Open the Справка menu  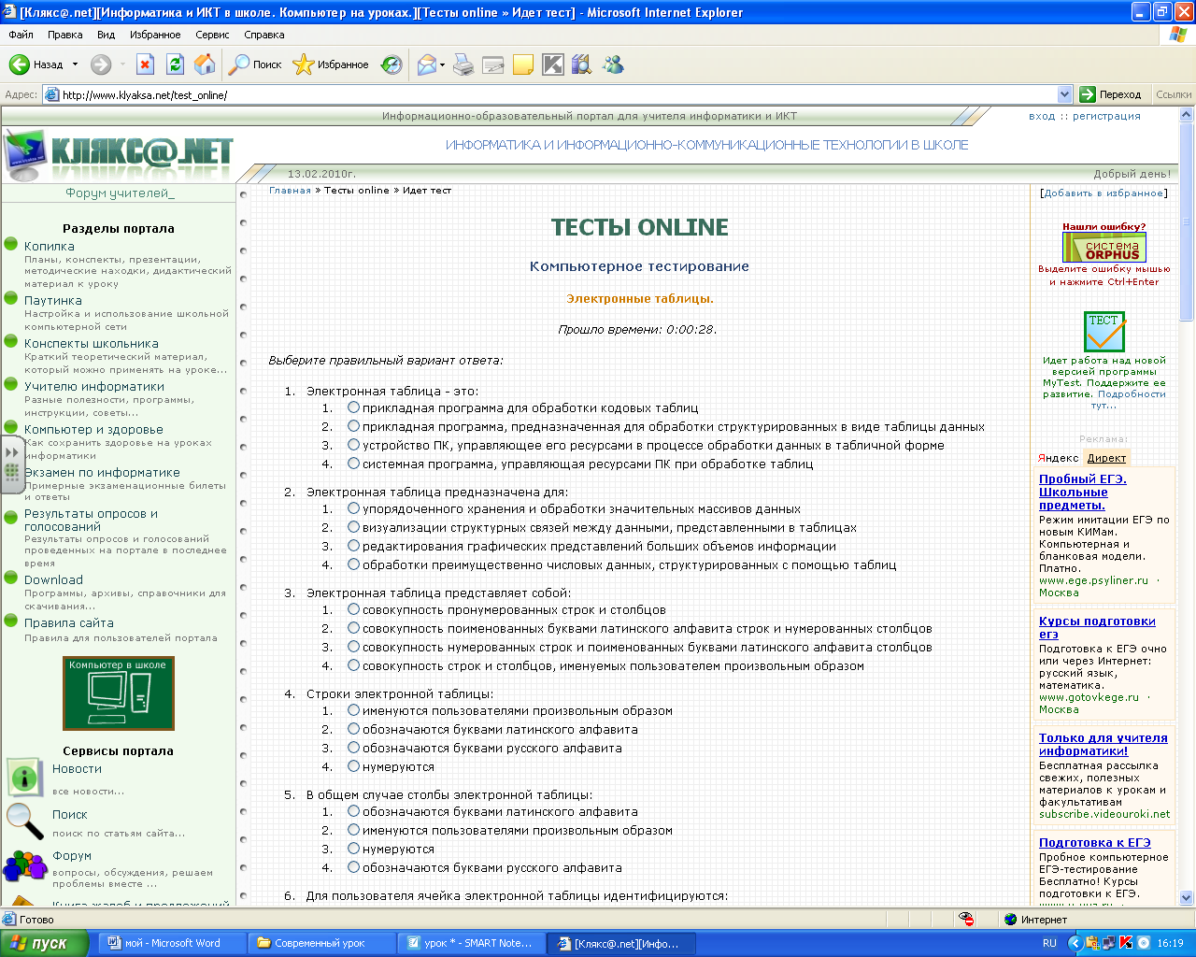pyautogui.click(x=264, y=35)
